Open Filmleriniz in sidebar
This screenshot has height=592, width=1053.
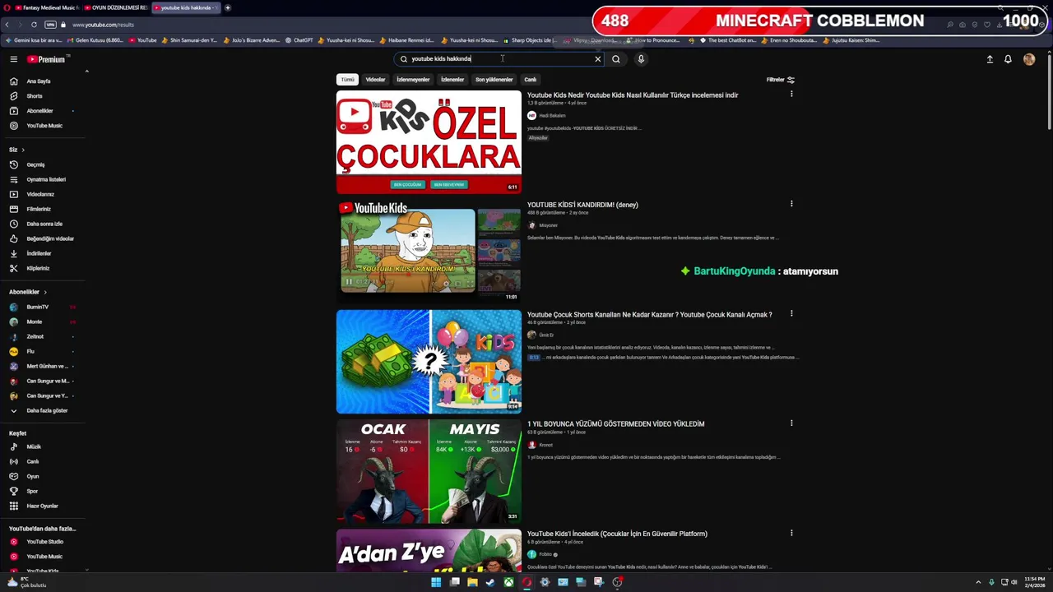point(39,209)
